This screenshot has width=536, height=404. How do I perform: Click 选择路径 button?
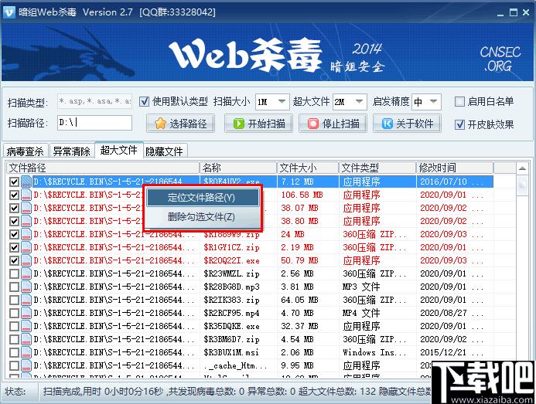[x=180, y=124]
